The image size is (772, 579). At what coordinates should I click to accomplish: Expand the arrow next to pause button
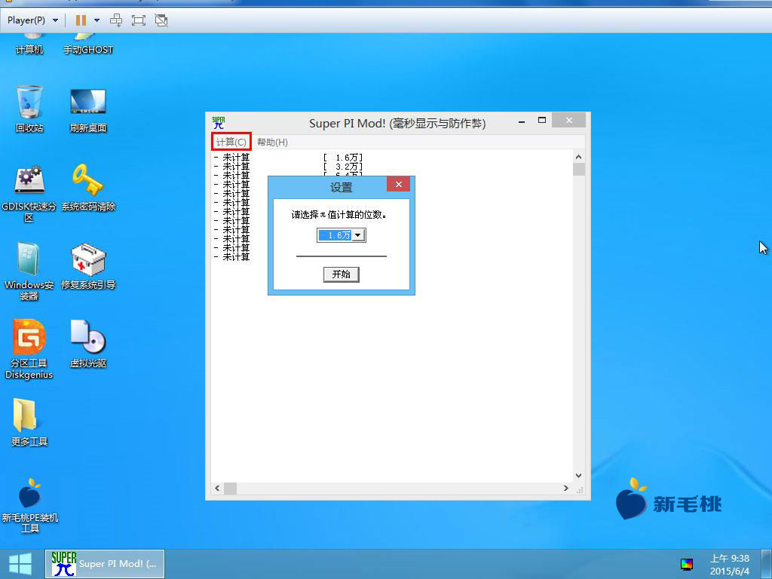[97, 20]
